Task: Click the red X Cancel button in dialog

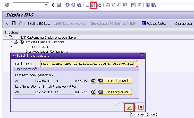Action: (x=141, y=107)
